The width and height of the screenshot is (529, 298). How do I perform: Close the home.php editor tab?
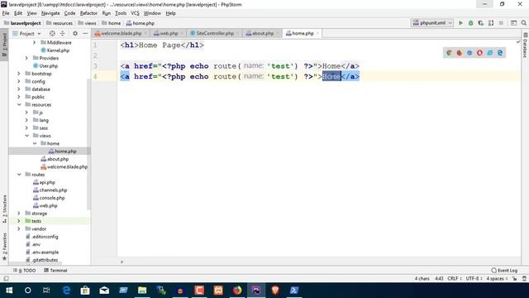point(317,33)
